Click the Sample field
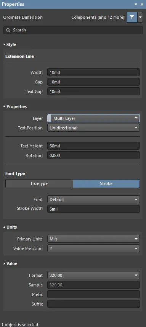This screenshot has height=327, width=146. coord(93,285)
